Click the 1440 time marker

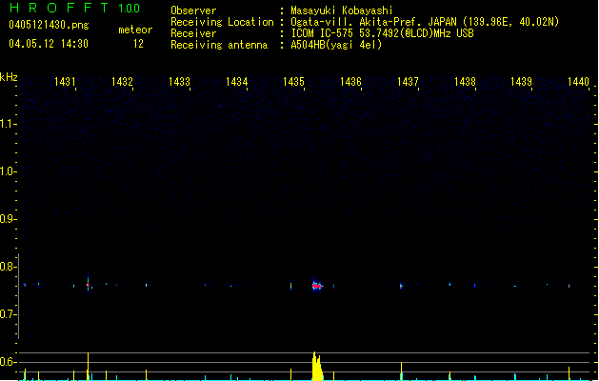(x=579, y=83)
